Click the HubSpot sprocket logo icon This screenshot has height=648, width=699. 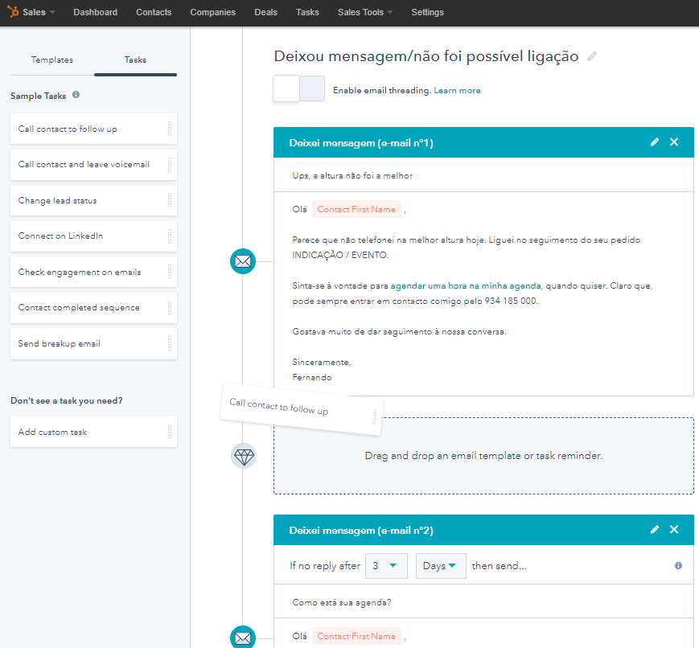click(x=13, y=12)
